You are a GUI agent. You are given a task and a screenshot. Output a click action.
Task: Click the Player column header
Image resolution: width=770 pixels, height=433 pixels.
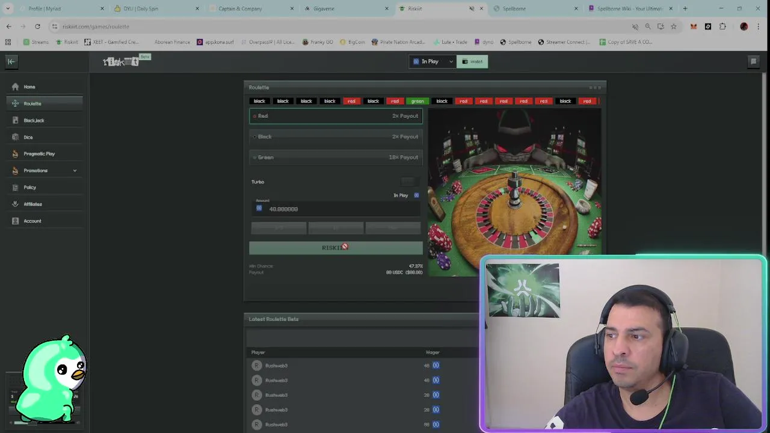[x=258, y=352]
